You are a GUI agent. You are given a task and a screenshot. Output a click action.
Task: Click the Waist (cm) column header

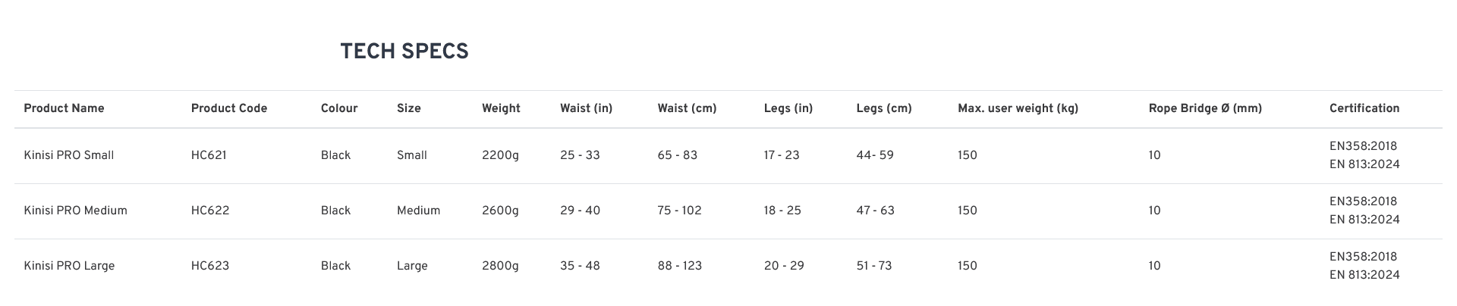pos(687,108)
